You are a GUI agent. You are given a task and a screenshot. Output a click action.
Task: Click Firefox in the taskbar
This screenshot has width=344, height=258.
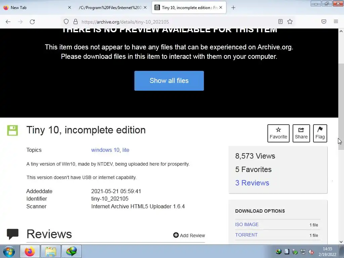(x=30, y=251)
